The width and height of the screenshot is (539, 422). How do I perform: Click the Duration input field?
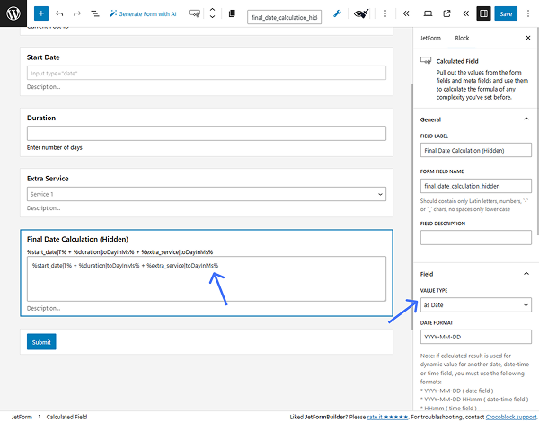pyautogui.click(x=207, y=134)
